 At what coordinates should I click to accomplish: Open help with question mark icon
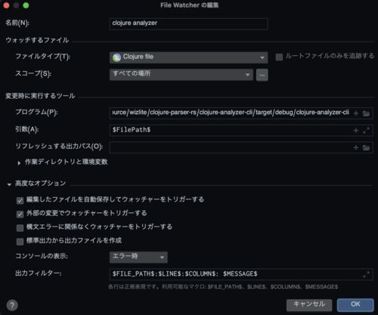12,305
